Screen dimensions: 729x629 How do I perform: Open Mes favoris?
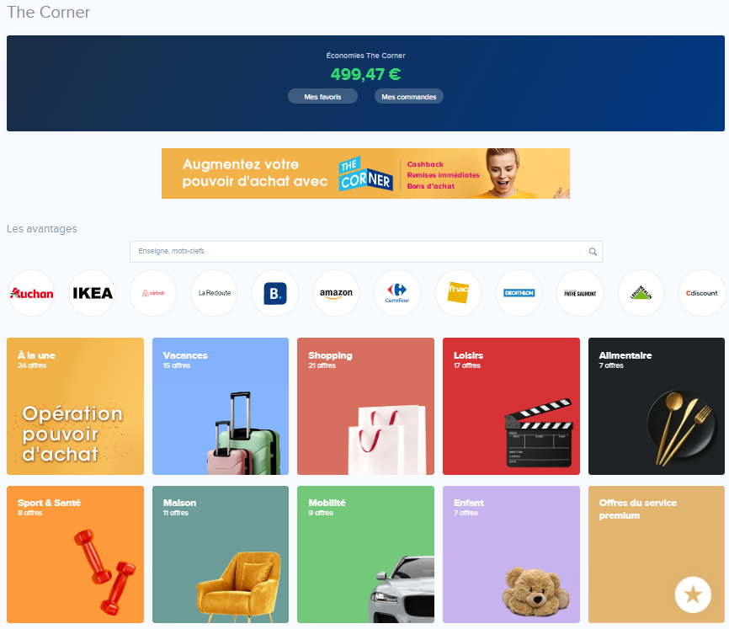tap(322, 97)
